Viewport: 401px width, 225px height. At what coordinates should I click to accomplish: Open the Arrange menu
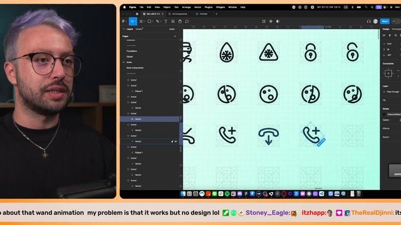coord(186,7)
